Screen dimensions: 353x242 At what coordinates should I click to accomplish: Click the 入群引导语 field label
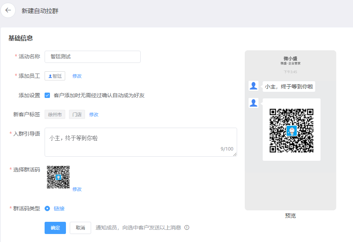[27, 134]
